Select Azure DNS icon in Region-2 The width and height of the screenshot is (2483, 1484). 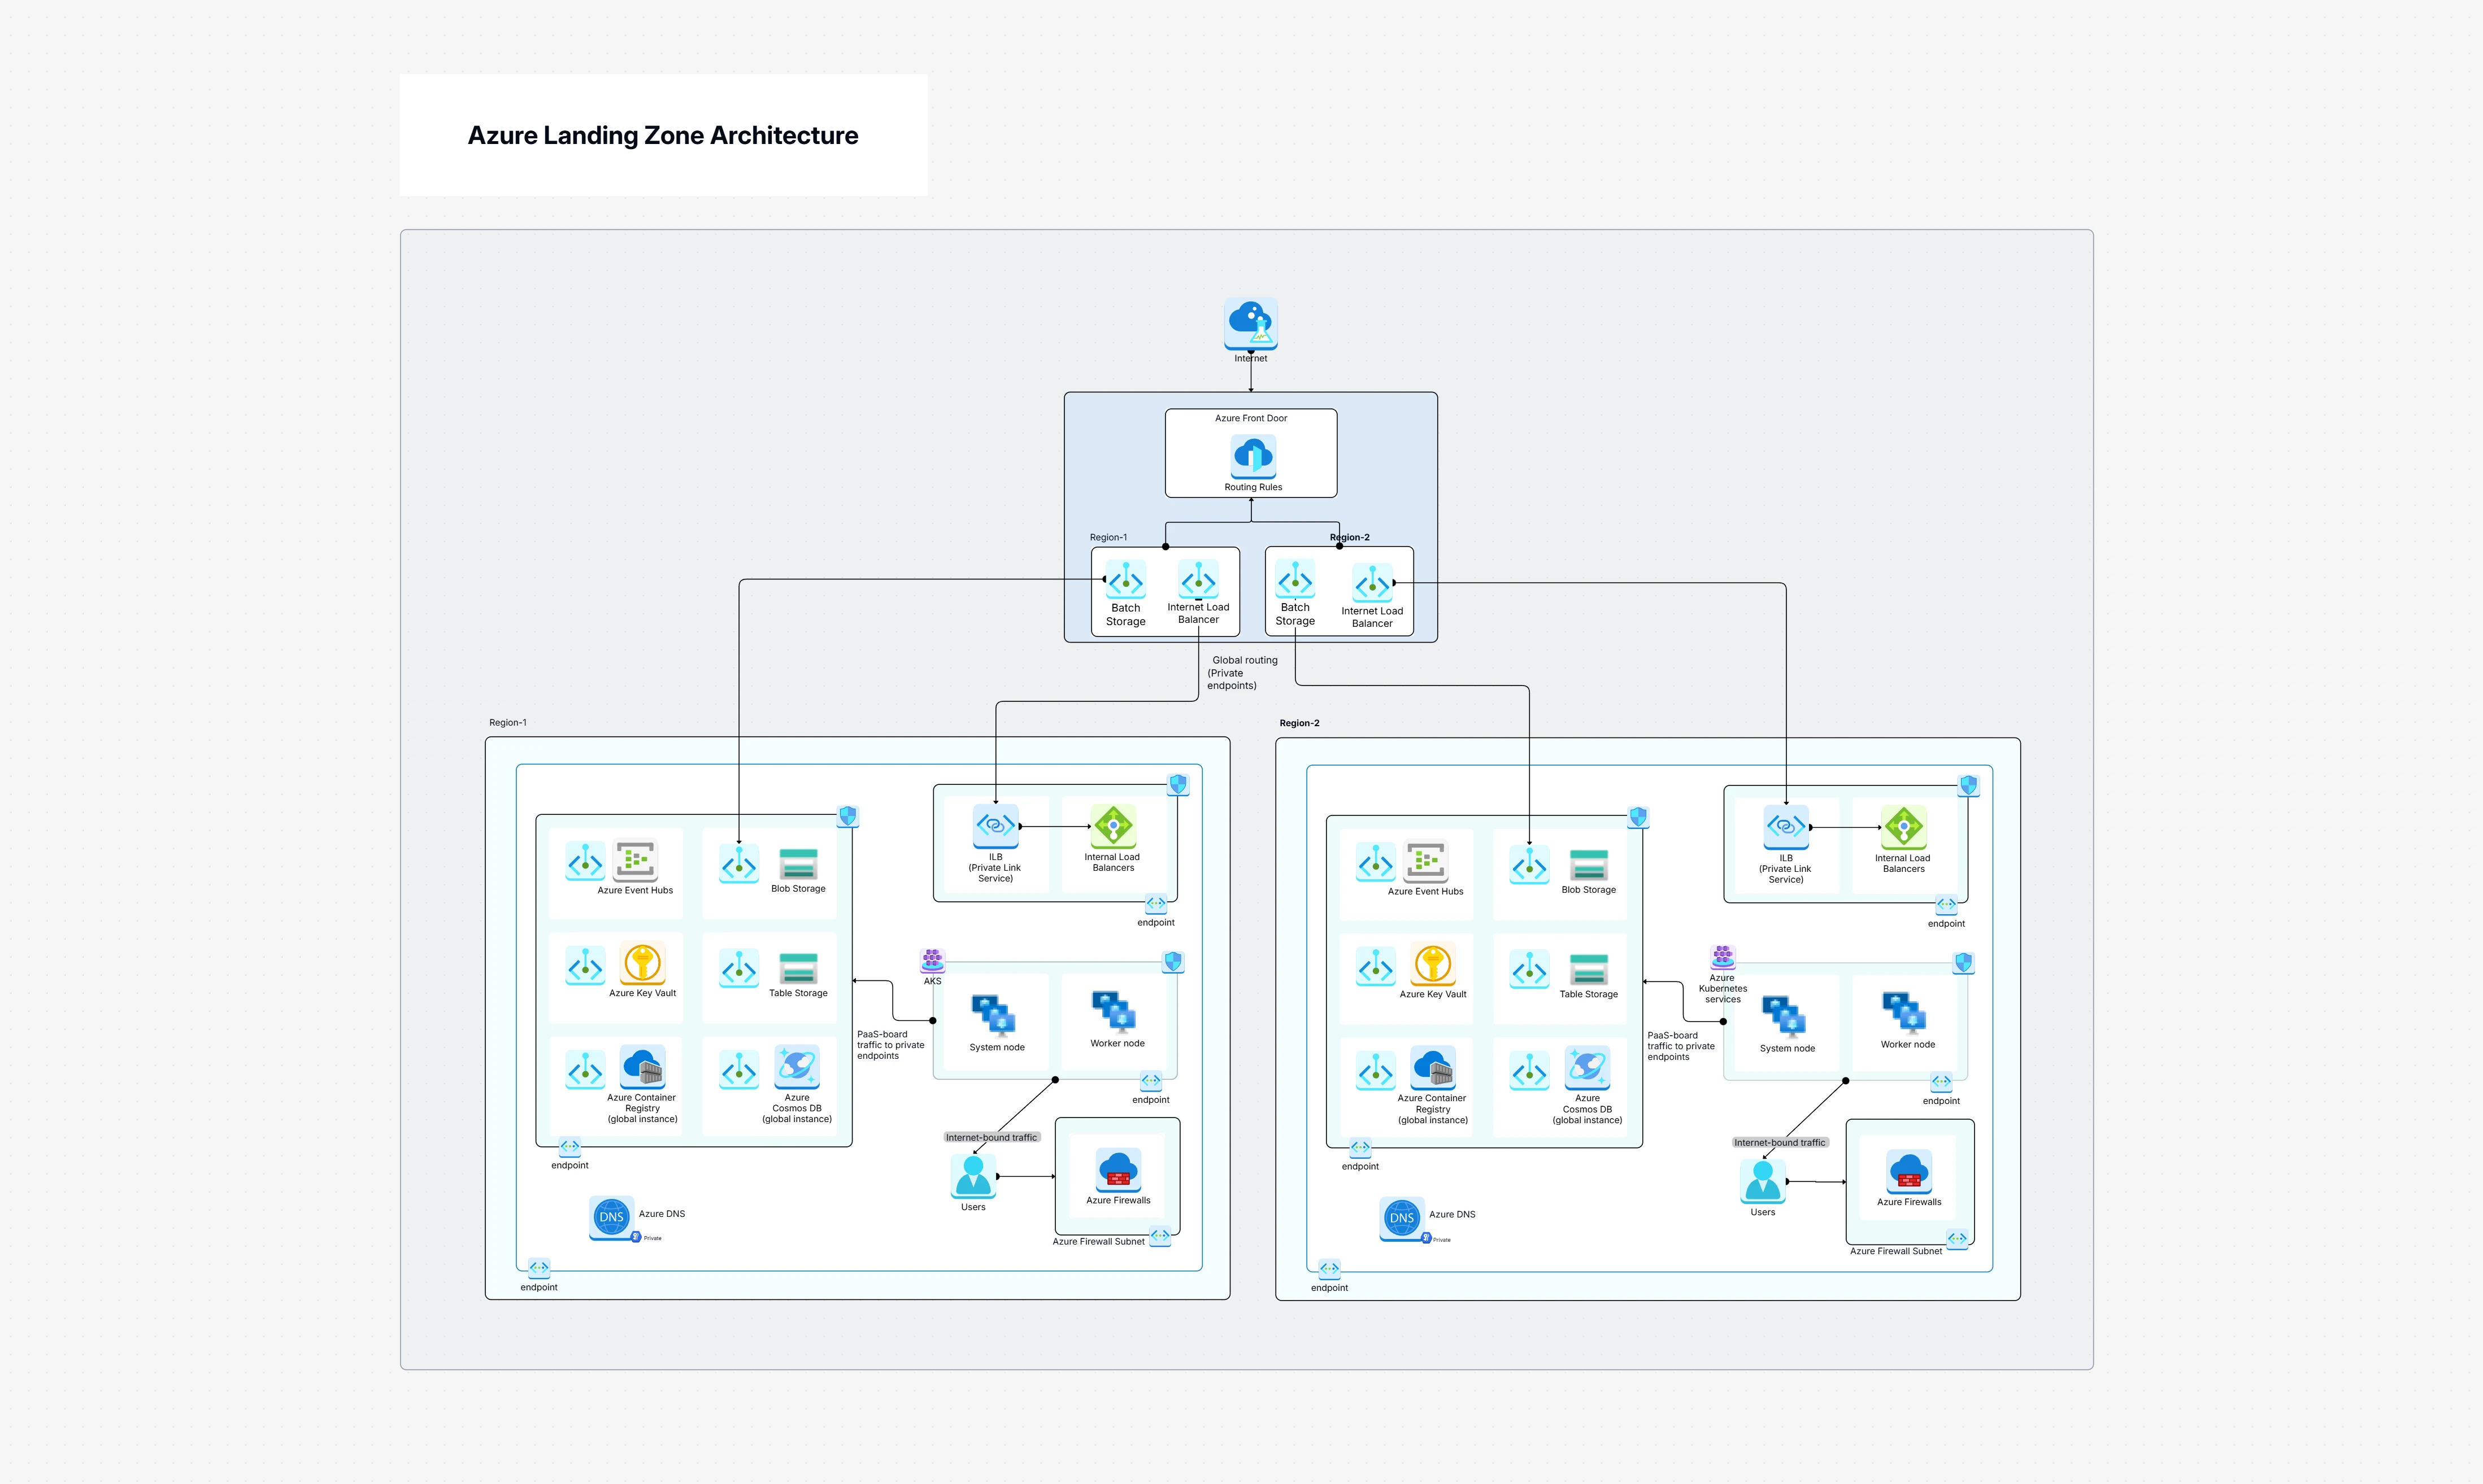pyautogui.click(x=1402, y=1218)
